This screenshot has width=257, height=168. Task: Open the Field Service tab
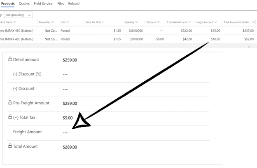(x=43, y=4)
